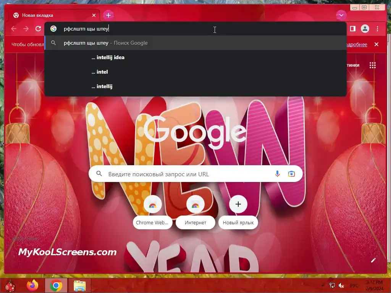This screenshot has width=391, height=293.
Task: Switch input language РУС indicator
Action: (354, 285)
